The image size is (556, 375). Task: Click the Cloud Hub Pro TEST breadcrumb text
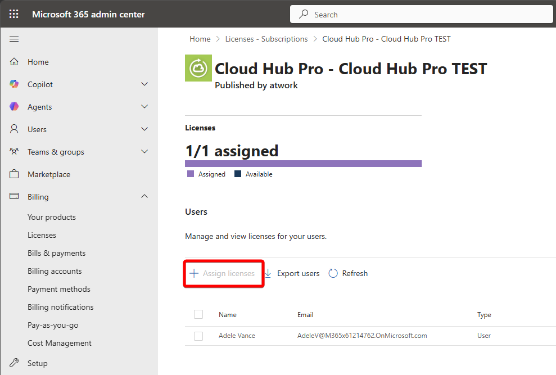coord(387,39)
